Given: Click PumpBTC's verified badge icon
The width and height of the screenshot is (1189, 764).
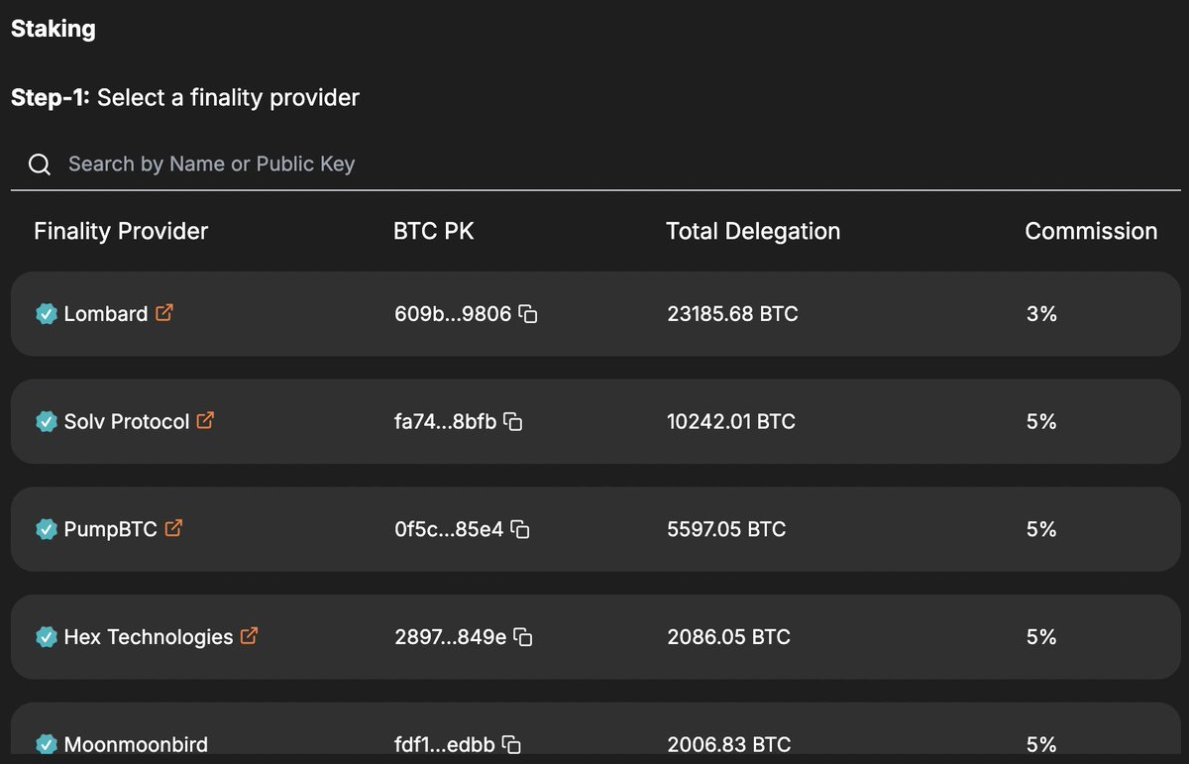Looking at the screenshot, I should [46, 530].
